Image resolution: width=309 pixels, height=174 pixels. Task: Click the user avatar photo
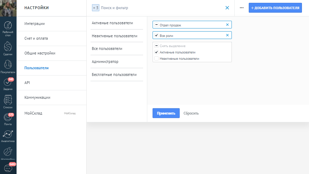8,8
